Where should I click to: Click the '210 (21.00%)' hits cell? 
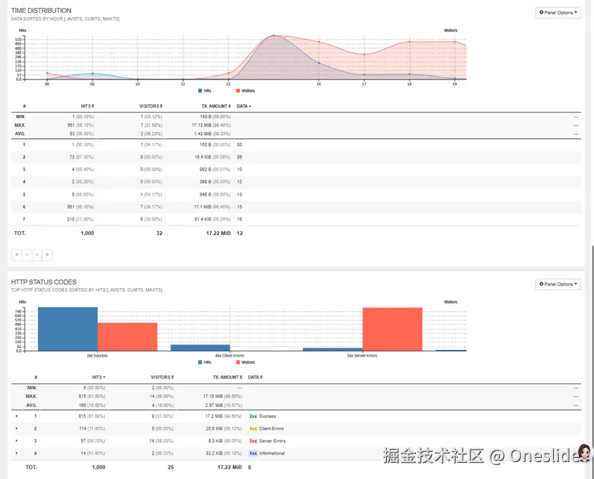(x=80, y=219)
